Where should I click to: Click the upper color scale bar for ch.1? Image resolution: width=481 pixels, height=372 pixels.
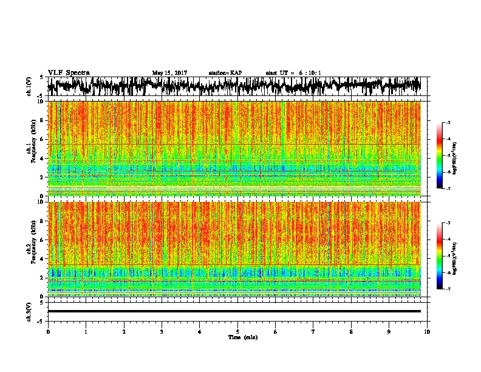click(440, 156)
